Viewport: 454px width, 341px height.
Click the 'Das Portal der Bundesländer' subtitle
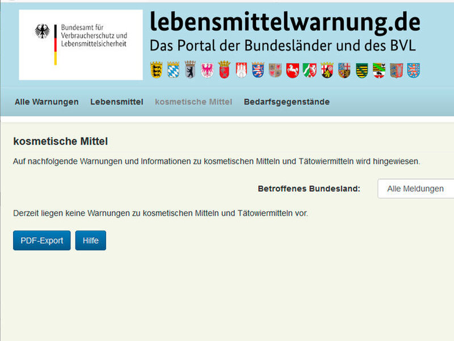click(283, 45)
